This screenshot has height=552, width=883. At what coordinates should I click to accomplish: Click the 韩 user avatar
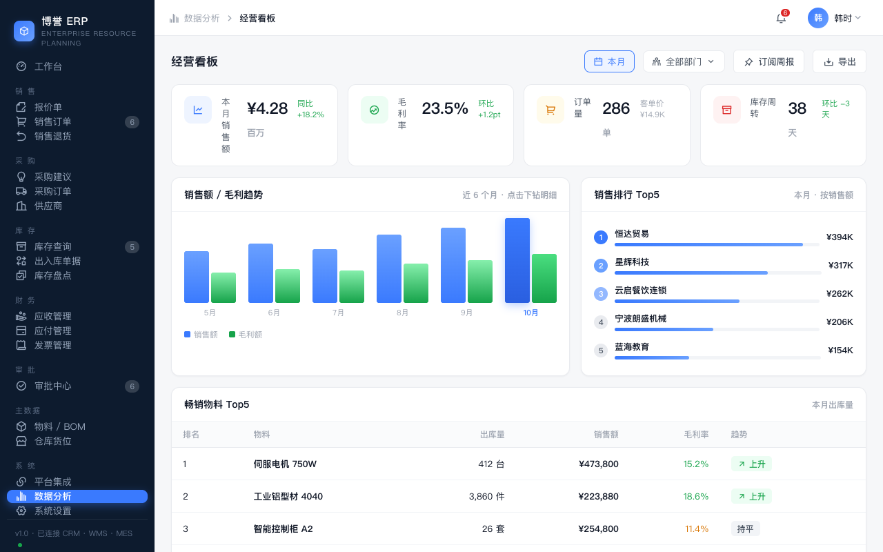tap(818, 18)
